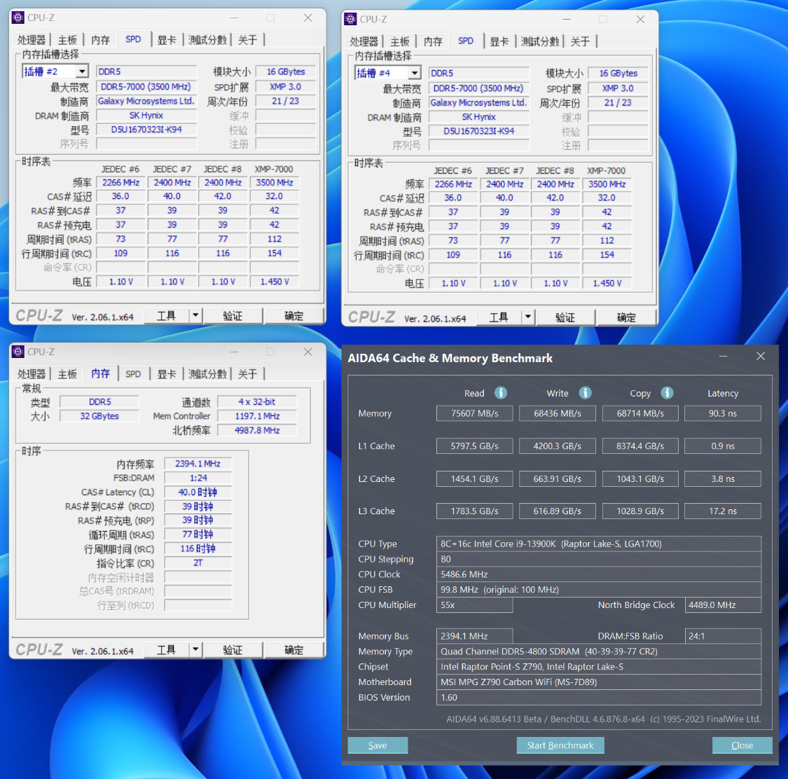Click the 内存频率 value 2394.1 MHz in CPU-Z

[198, 463]
